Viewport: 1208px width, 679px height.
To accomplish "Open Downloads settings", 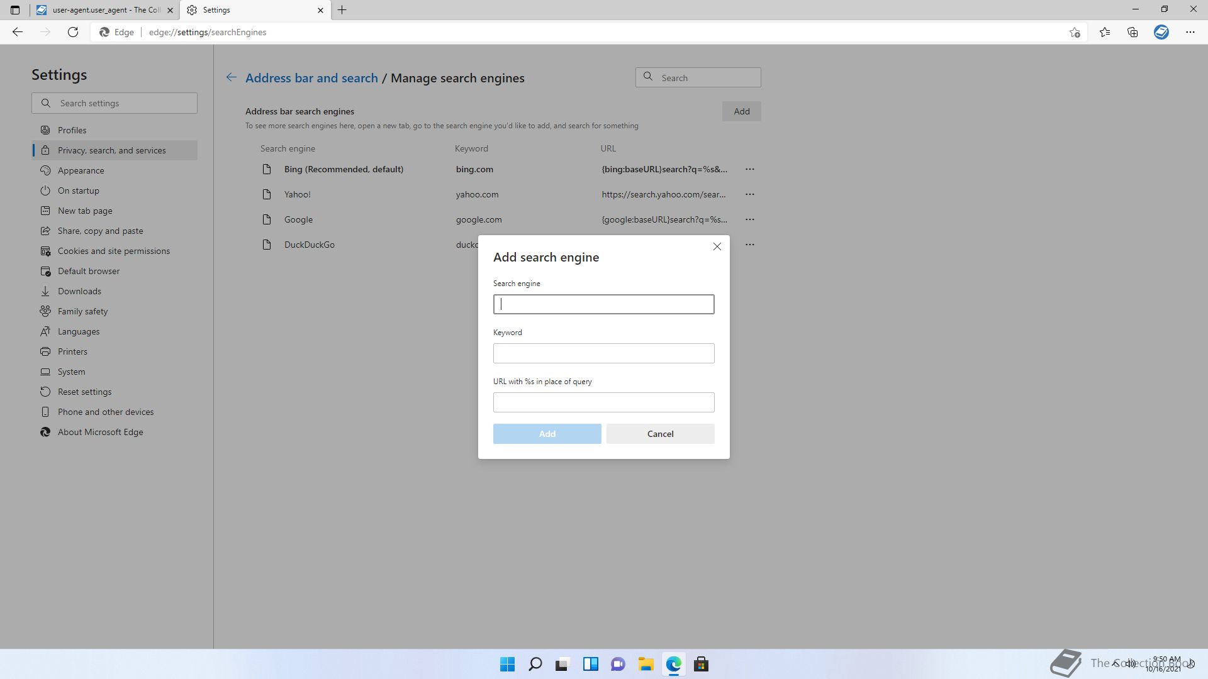I will (115, 291).
